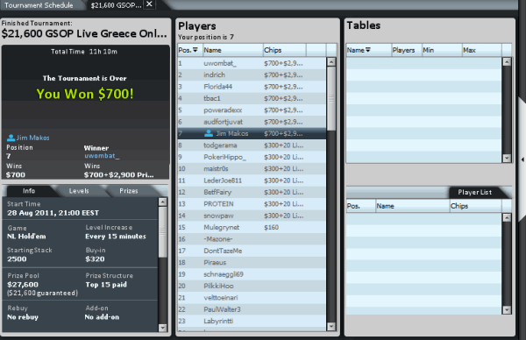Viewport: 526px width, 340px height.
Task: Sort players by Pos. column arrow
Action: click(195, 50)
